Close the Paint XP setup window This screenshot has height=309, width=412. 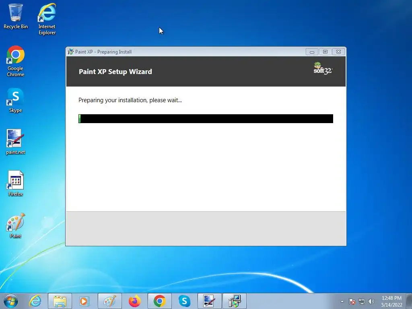[x=339, y=52]
